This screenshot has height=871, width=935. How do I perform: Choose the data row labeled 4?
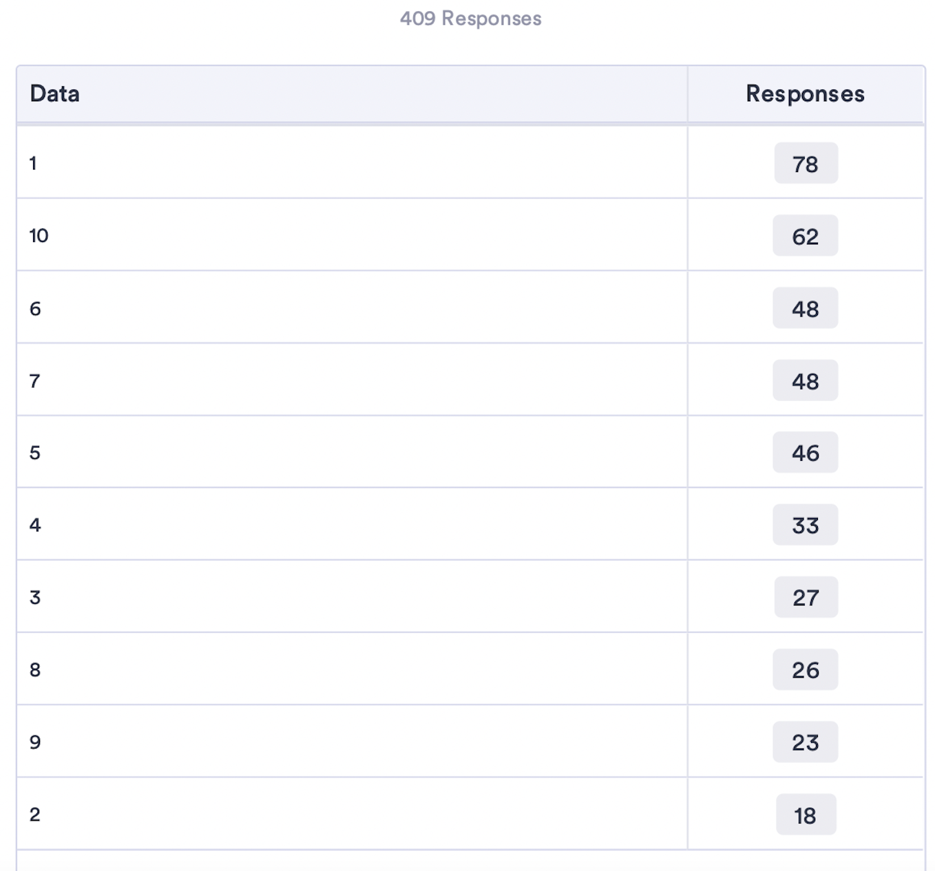(x=470, y=524)
